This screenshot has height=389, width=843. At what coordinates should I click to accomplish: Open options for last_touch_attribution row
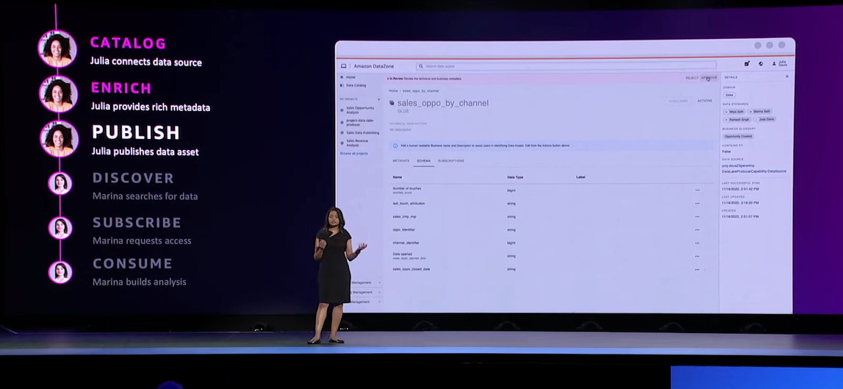coord(697,203)
